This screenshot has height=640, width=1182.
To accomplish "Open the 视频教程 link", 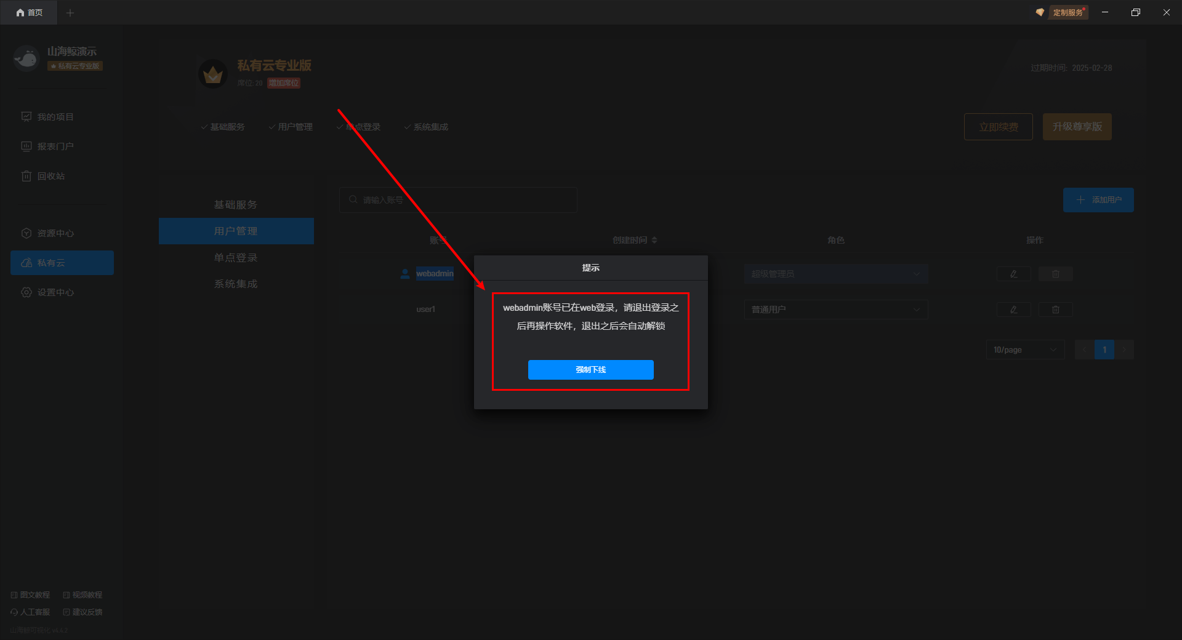I will click(82, 595).
